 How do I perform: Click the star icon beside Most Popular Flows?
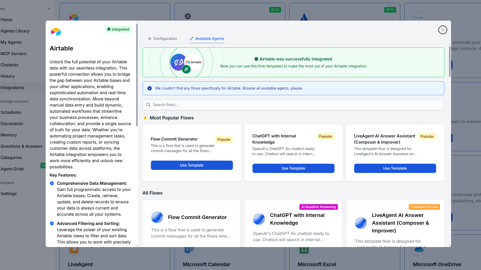click(145, 118)
